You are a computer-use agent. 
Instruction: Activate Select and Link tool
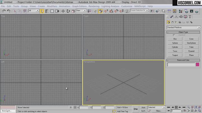point(15,11)
